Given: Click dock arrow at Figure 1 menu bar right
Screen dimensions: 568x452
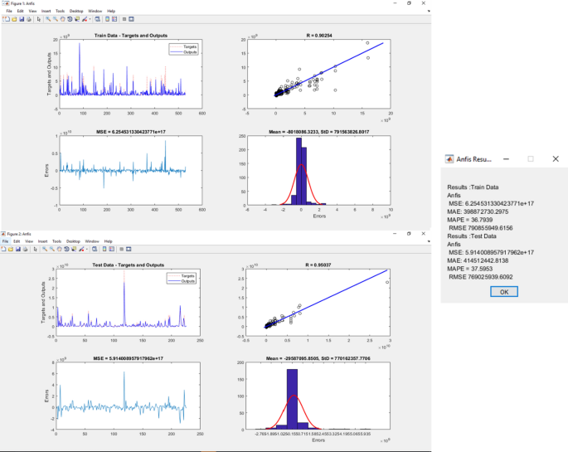Looking at the screenshot, I should 429,12.
